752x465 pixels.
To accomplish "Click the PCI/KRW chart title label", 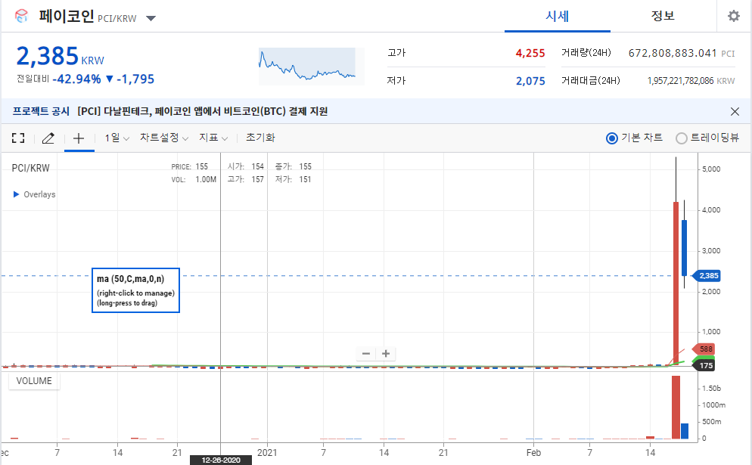I will [x=31, y=169].
